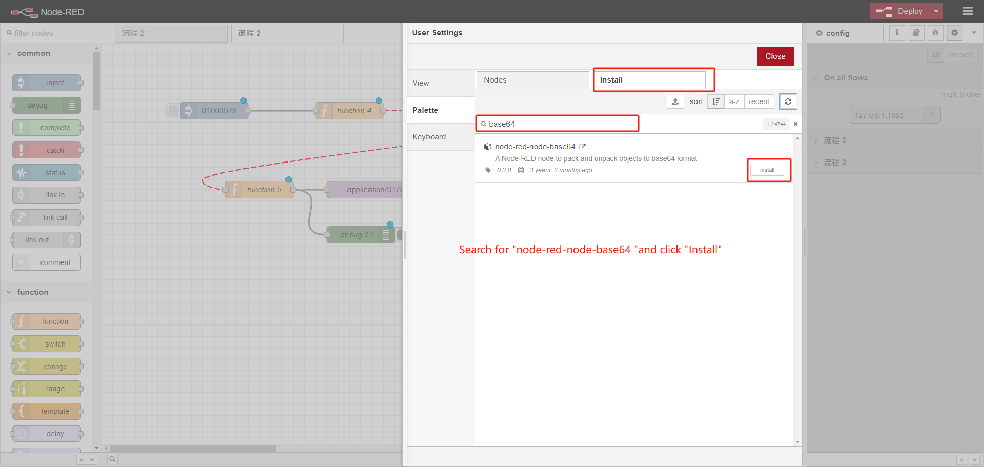This screenshot has width=984, height=467.
Task: Select the inject node in palette
Action: [47, 83]
